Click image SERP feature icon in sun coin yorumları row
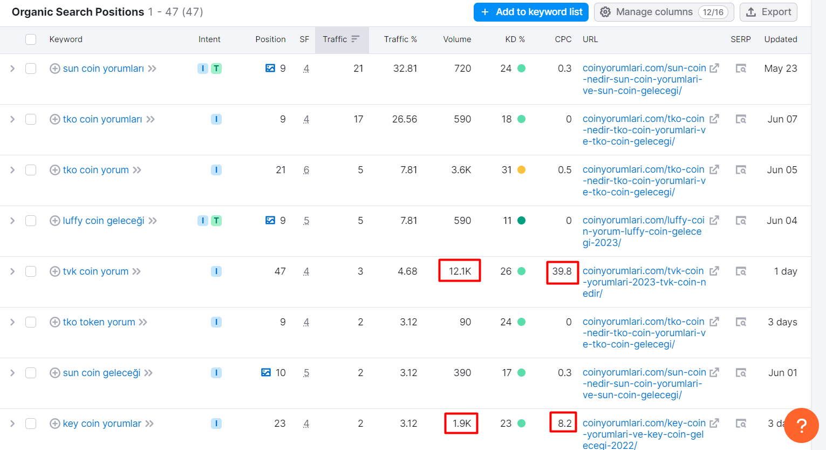Viewport: 826px width, 450px height. point(270,68)
